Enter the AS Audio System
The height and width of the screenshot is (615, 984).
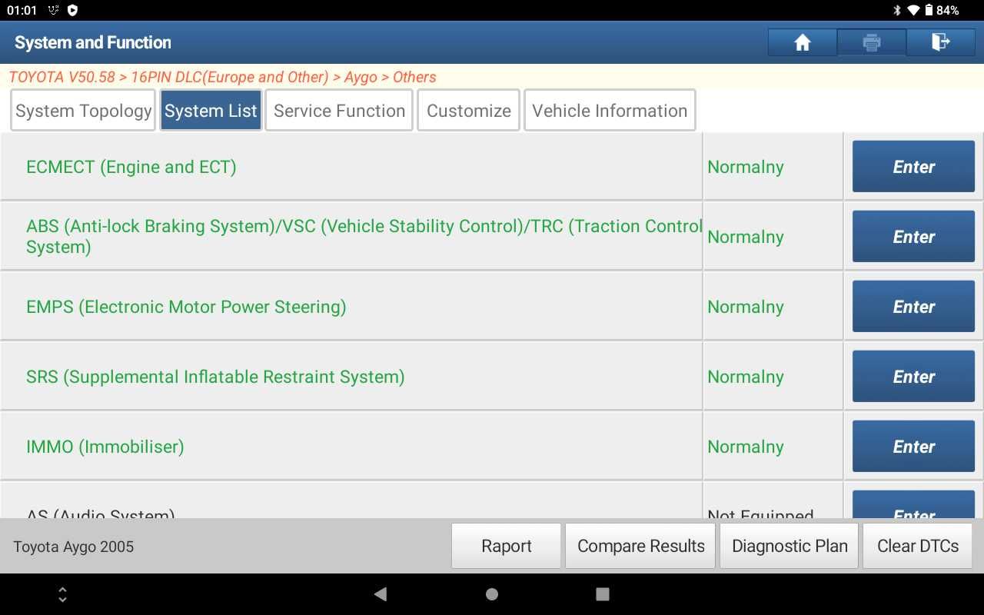pos(913,505)
